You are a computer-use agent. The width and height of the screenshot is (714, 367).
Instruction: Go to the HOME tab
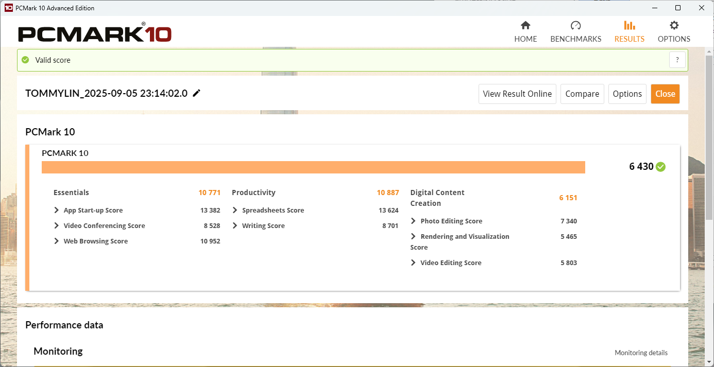[525, 32]
